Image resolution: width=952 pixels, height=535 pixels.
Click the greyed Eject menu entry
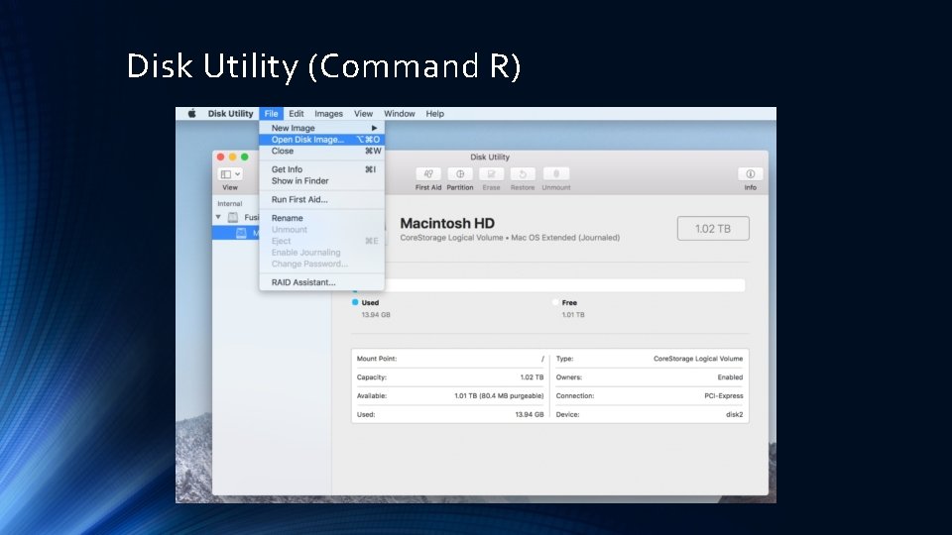click(x=321, y=241)
